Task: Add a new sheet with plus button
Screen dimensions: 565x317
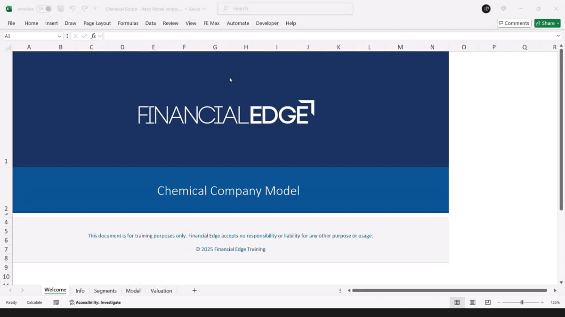Action: point(194,291)
